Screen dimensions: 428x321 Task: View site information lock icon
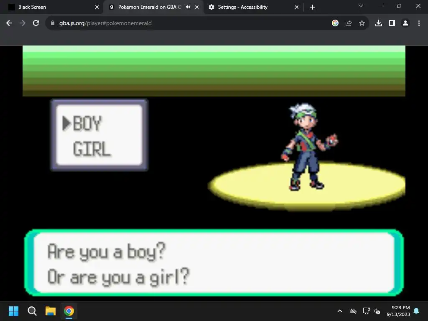click(53, 23)
